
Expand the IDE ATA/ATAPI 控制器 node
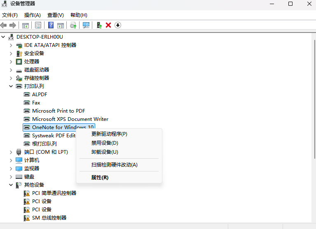[11, 45]
